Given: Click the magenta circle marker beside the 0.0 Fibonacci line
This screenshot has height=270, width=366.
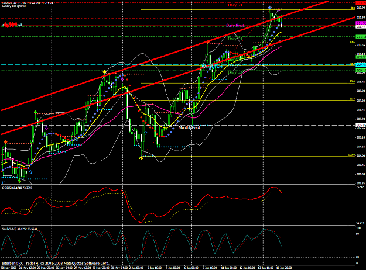Looking at the screenshot, I should [x=279, y=9].
